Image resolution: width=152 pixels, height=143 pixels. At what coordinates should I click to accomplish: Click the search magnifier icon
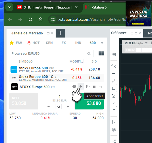89,53
